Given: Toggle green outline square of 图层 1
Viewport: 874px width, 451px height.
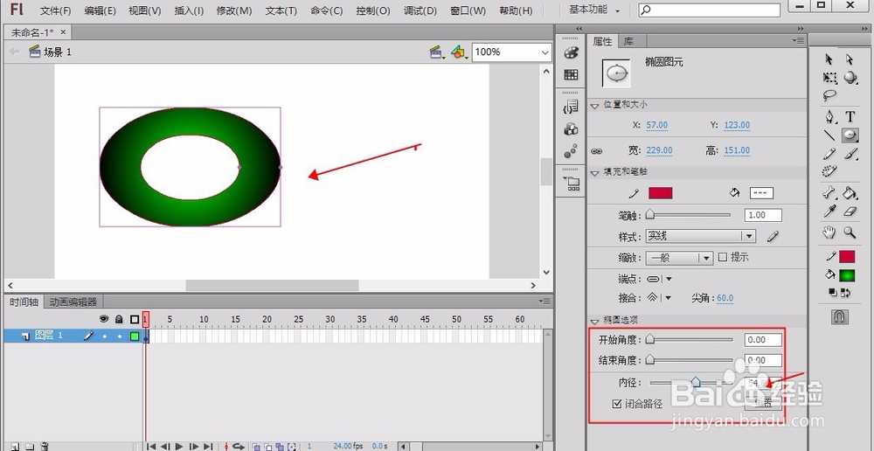Looking at the screenshot, I should 135,337.
